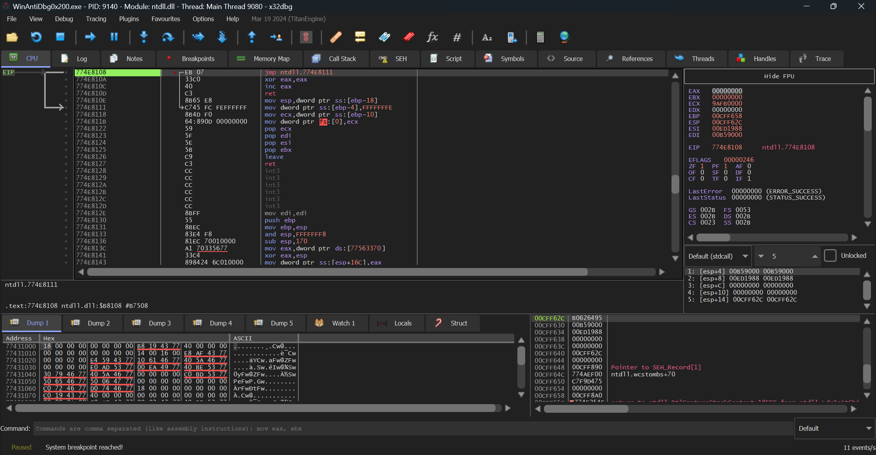Switch to the Memory Map tab

pos(265,59)
